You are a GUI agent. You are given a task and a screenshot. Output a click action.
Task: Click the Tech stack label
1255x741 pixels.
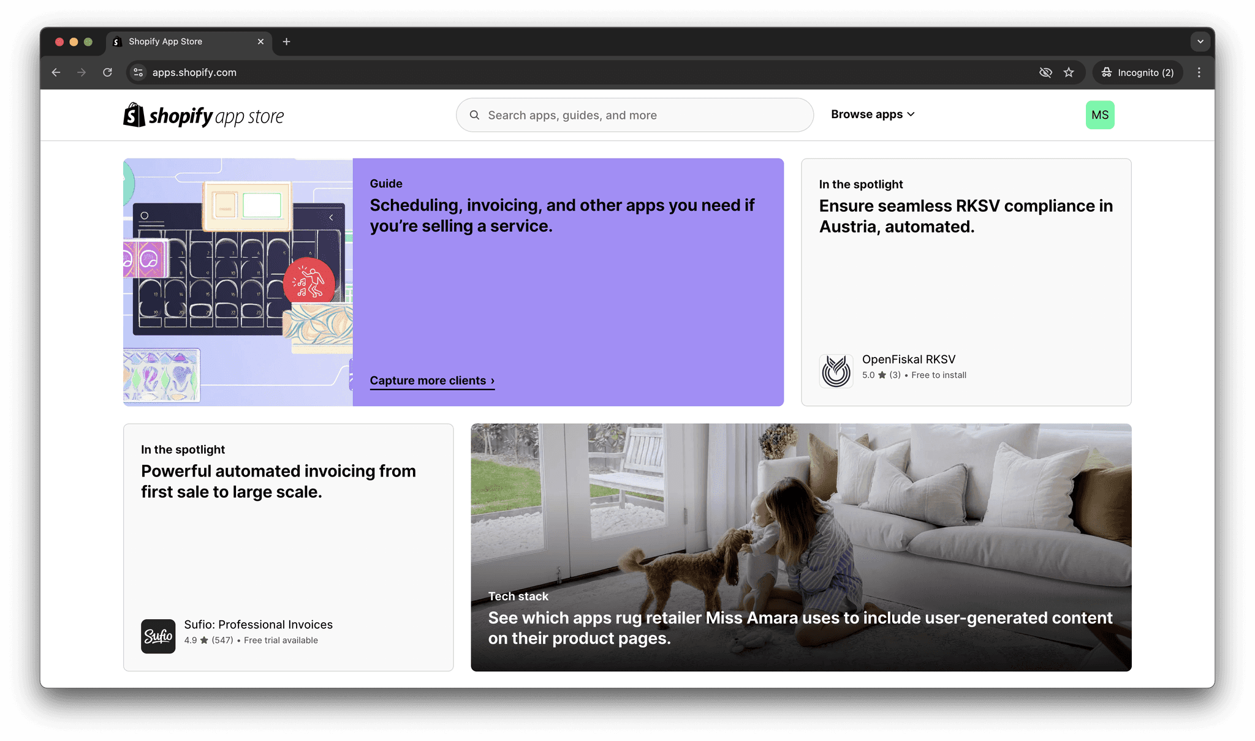pos(518,596)
